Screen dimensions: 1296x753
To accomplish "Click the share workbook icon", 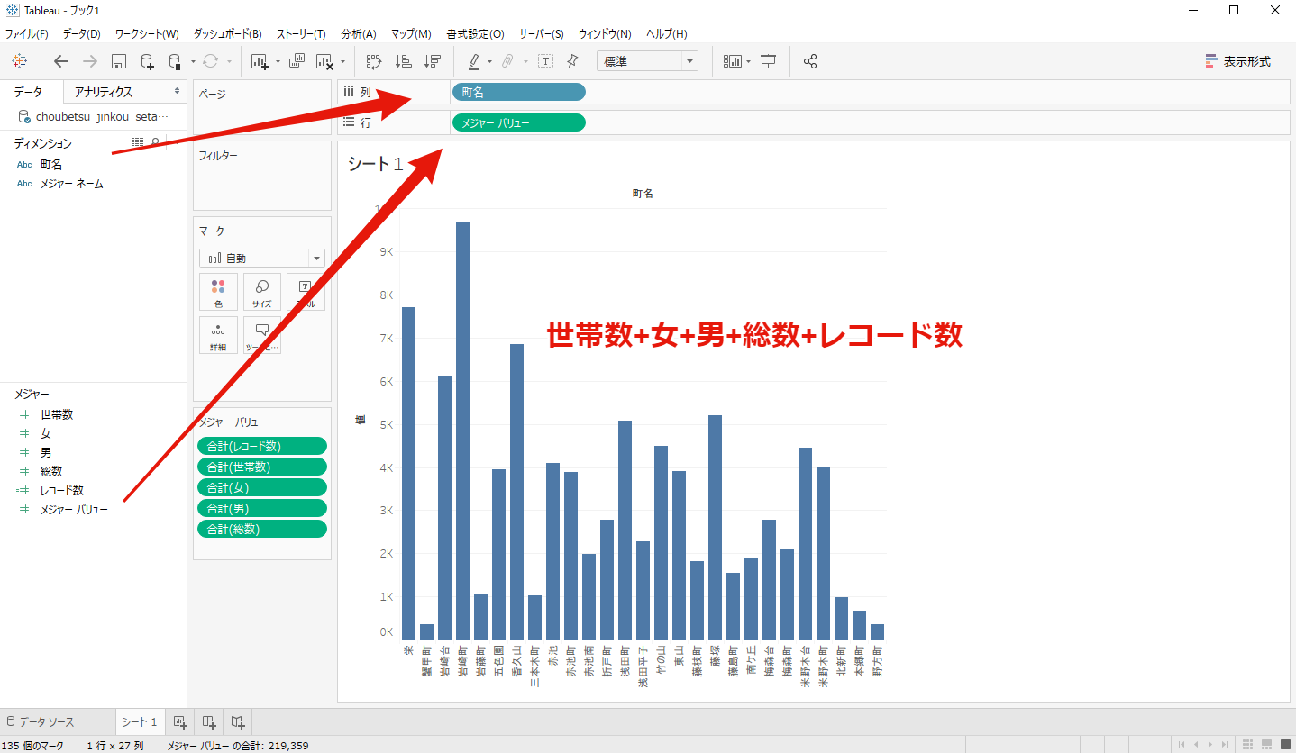I will [810, 61].
